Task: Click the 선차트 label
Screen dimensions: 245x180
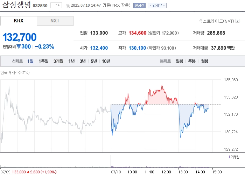Action: (17, 61)
